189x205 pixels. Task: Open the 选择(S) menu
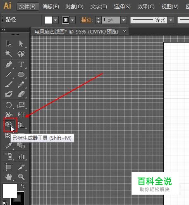pos(122,7)
